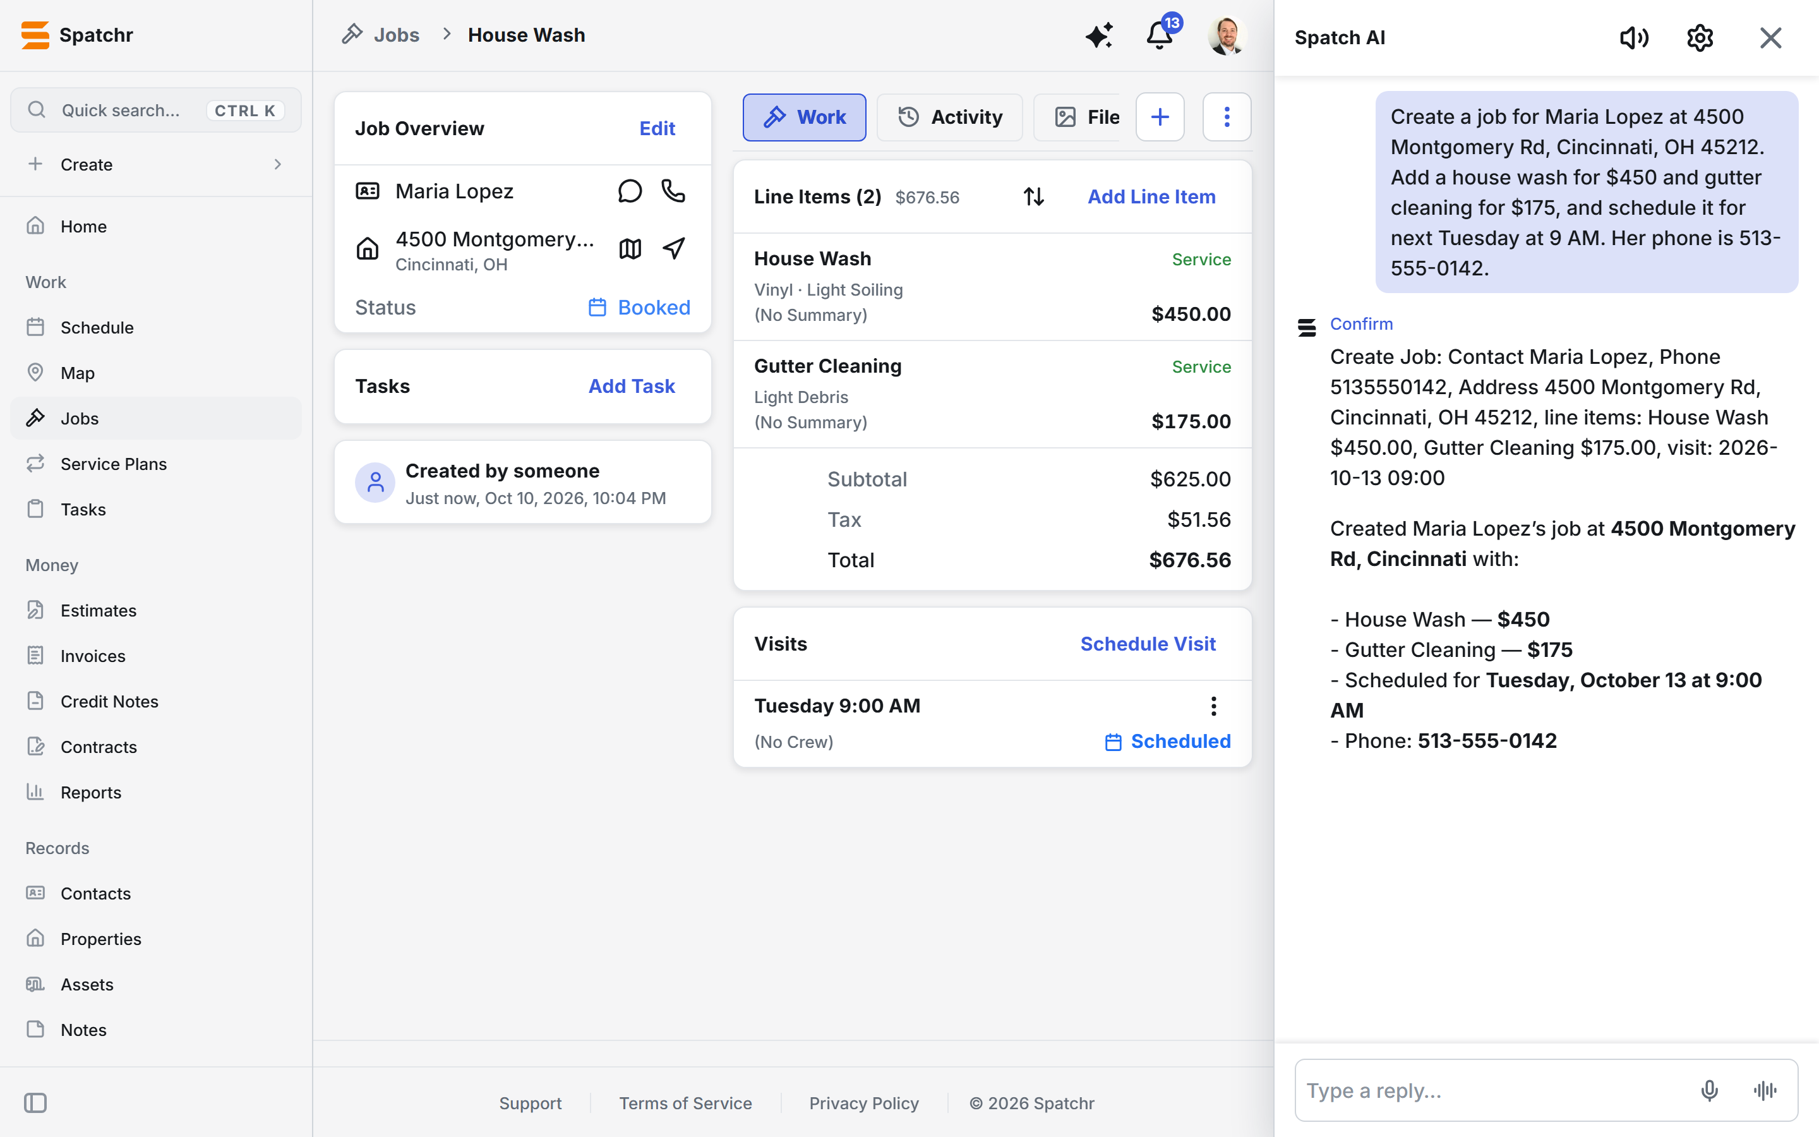This screenshot has width=1819, height=1137.
Task: Open the House Wash line item
Action: pos(992,287)
